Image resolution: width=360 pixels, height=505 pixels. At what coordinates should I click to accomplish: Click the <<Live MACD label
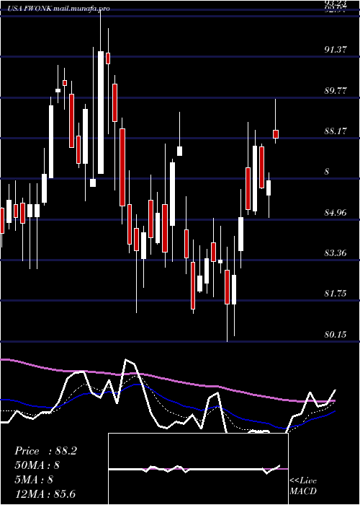click(x=303, y=486)
